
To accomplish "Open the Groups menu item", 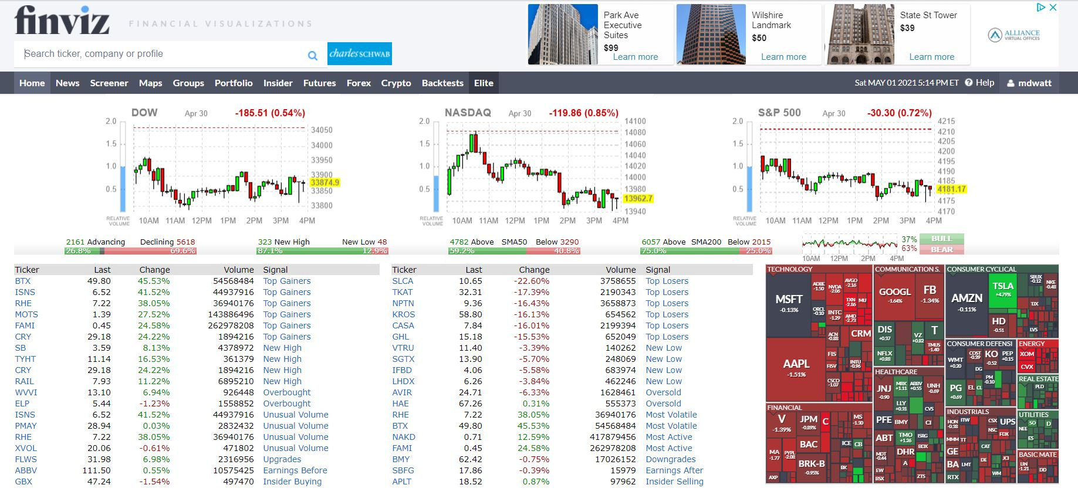I will tap(188, 83).
